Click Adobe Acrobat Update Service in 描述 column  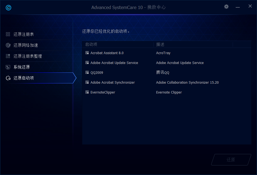[x=180, y=63]
